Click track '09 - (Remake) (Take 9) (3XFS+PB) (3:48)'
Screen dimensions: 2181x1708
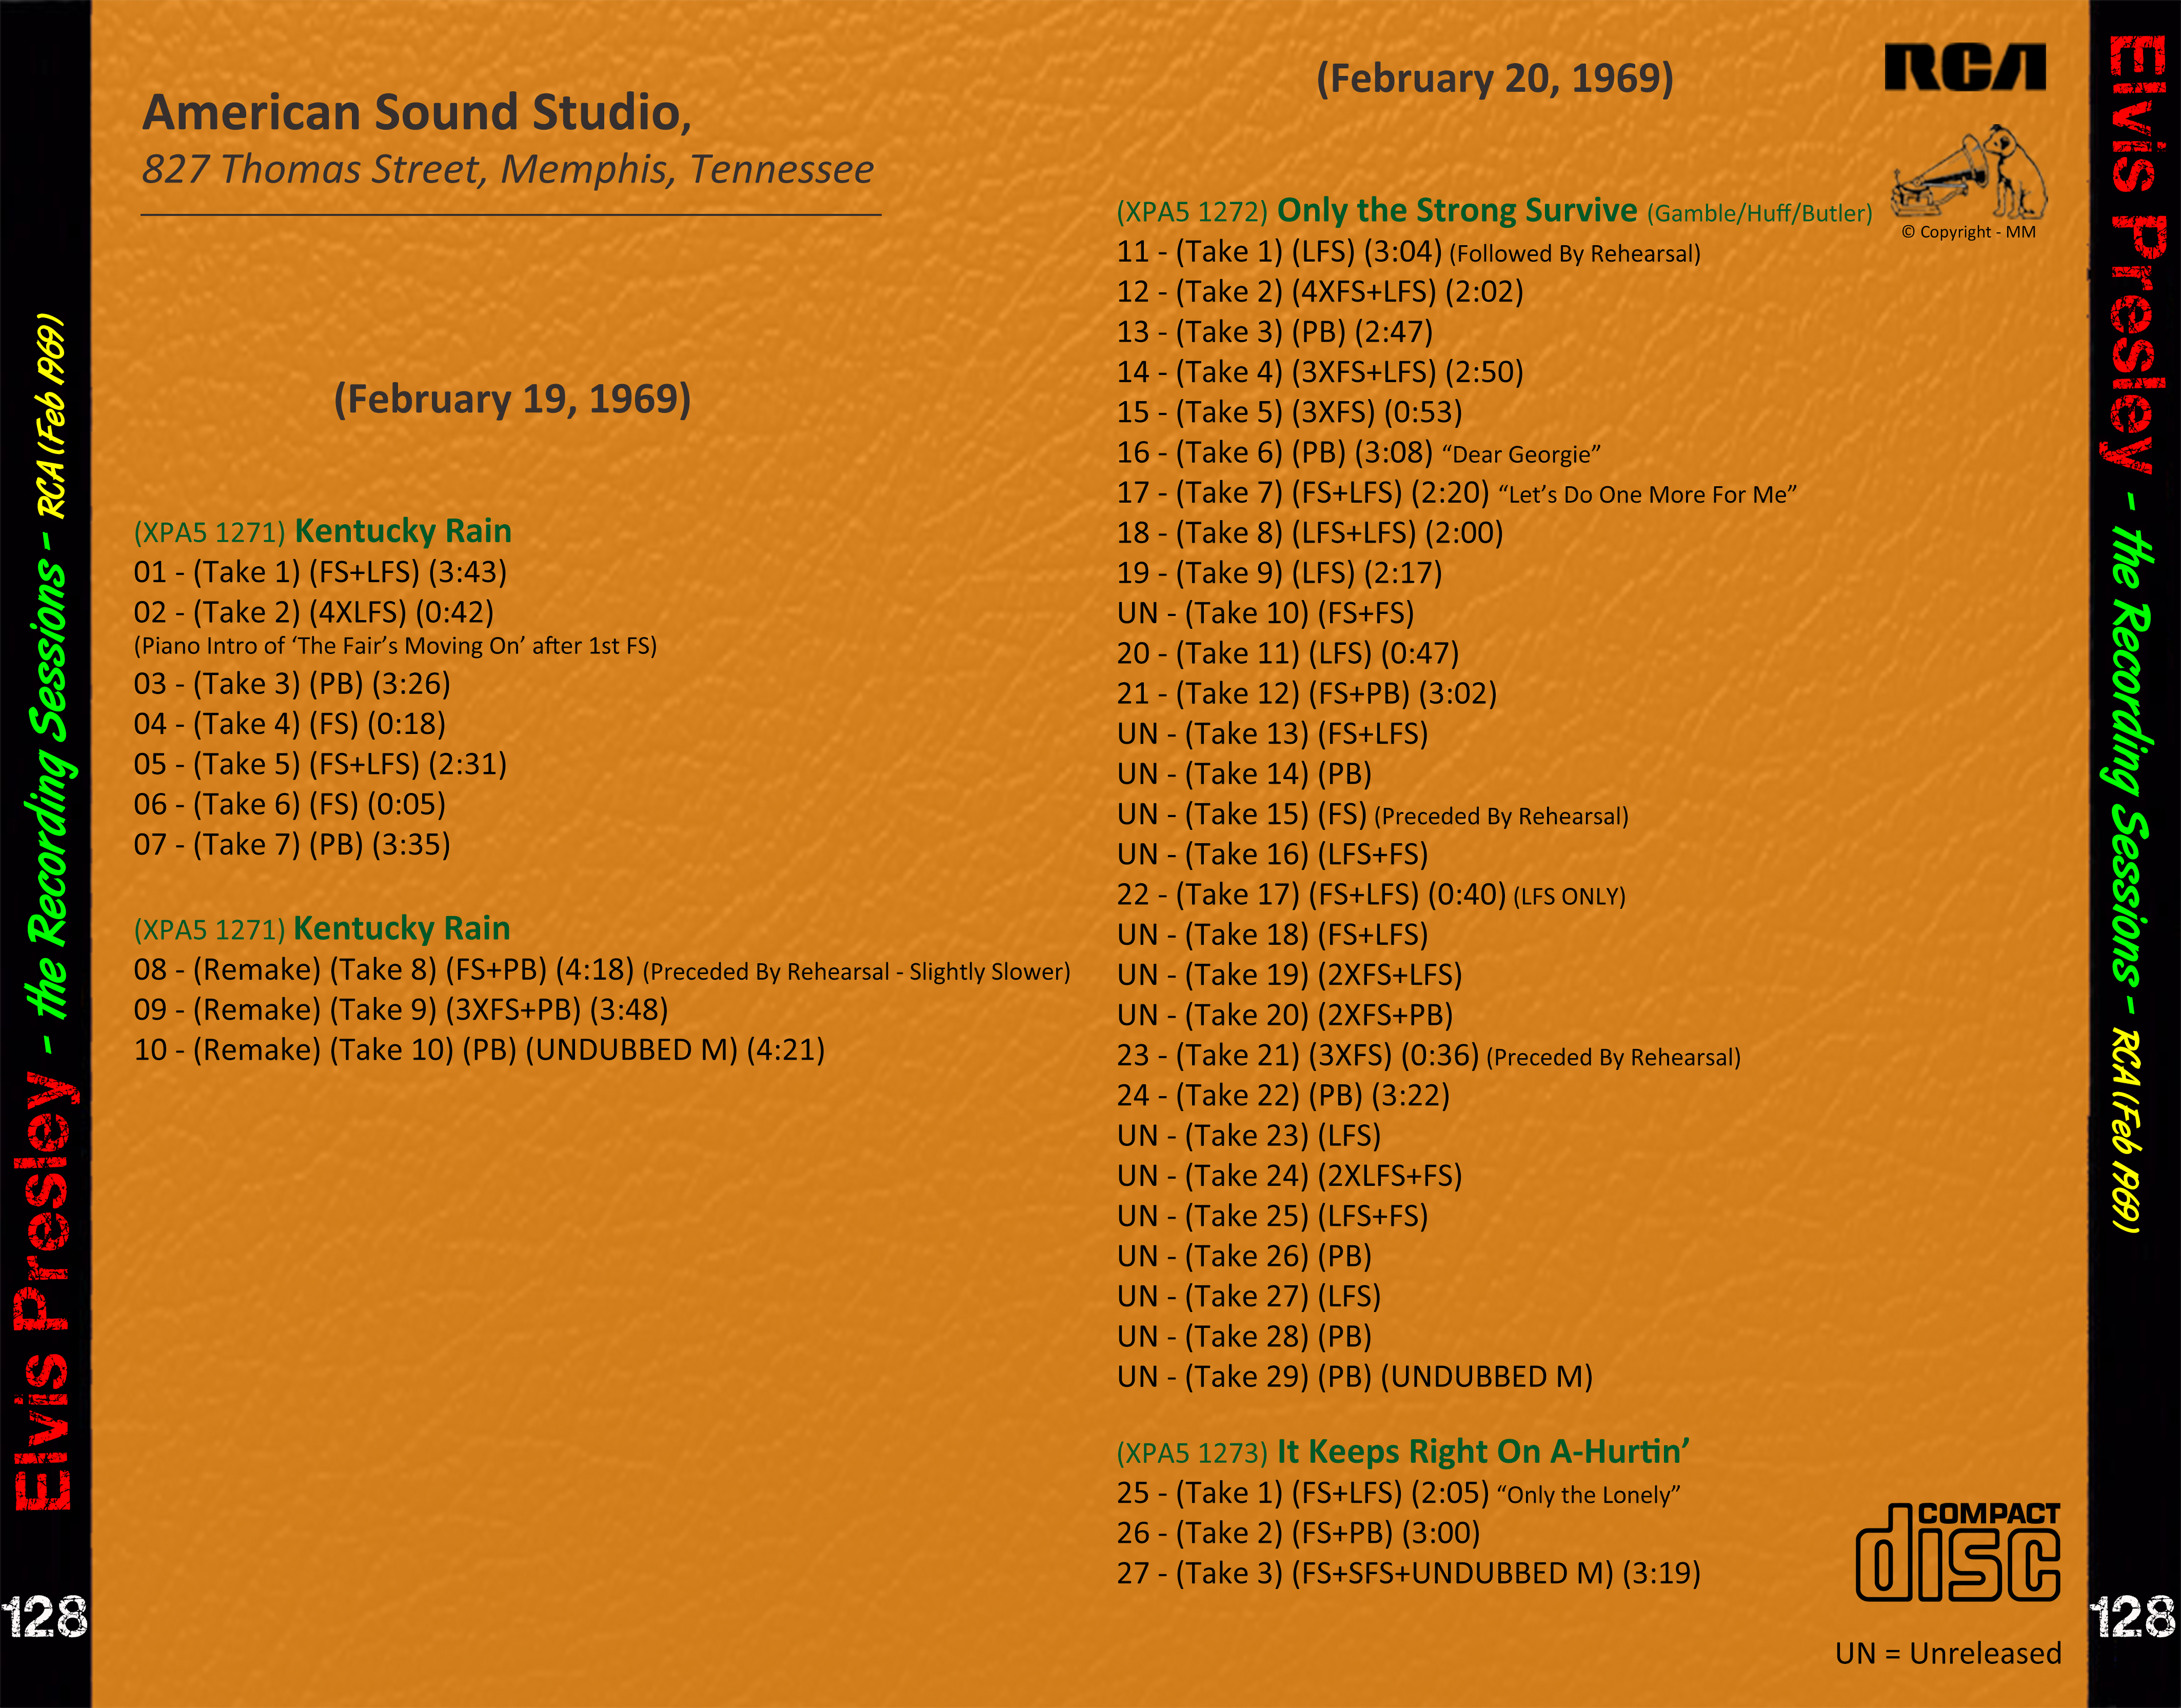401,1010
